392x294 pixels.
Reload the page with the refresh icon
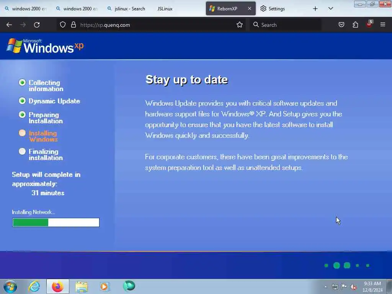[x=37, y=25]
